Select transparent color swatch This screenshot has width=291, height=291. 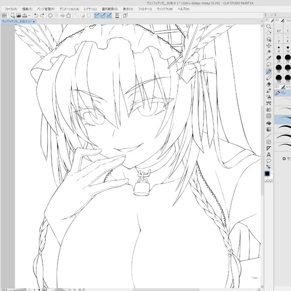(269, 181)
